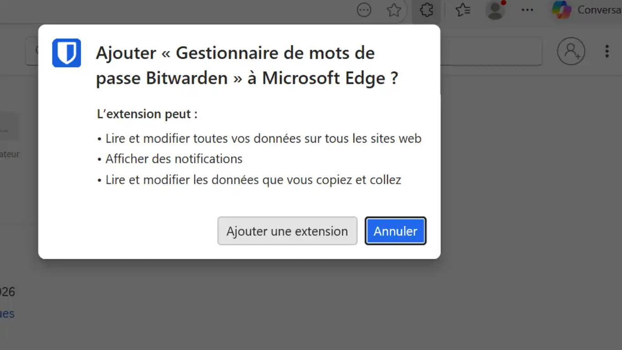Click the Bitwarden shield logo in dialog
This screenshot has height=350, width=622.
66,53
